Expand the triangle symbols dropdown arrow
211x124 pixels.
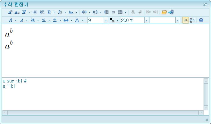point(83,20)
